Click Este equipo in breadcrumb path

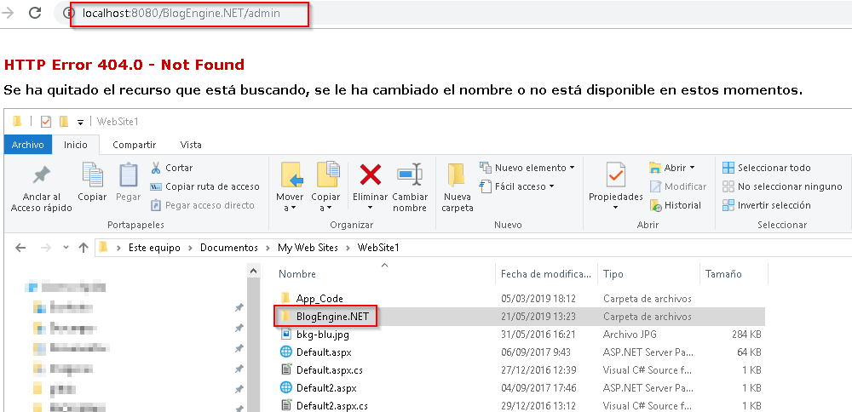(154, 248)
